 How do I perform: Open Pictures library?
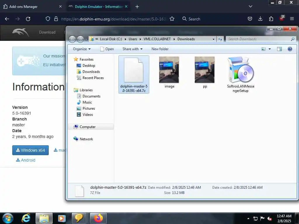(89, 108)
